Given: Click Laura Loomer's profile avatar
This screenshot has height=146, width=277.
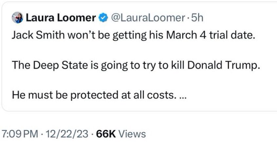Looking at the screenshot, I should tap(17, 18).
